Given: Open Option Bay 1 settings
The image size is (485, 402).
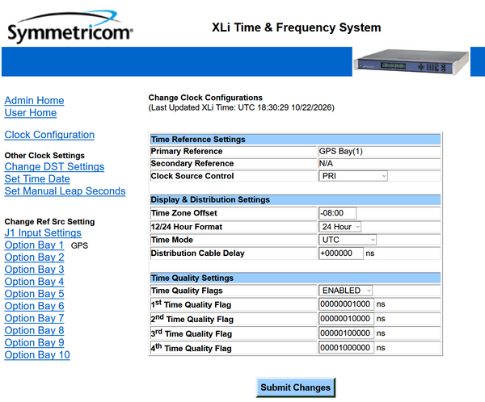Looking at the screenshot, I should (x=34, y=245).
